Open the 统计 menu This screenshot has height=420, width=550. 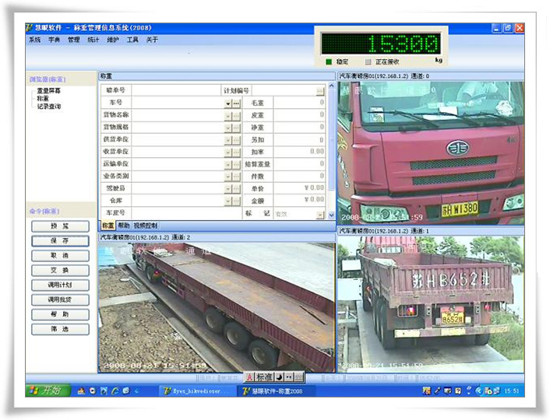(93, 40)
